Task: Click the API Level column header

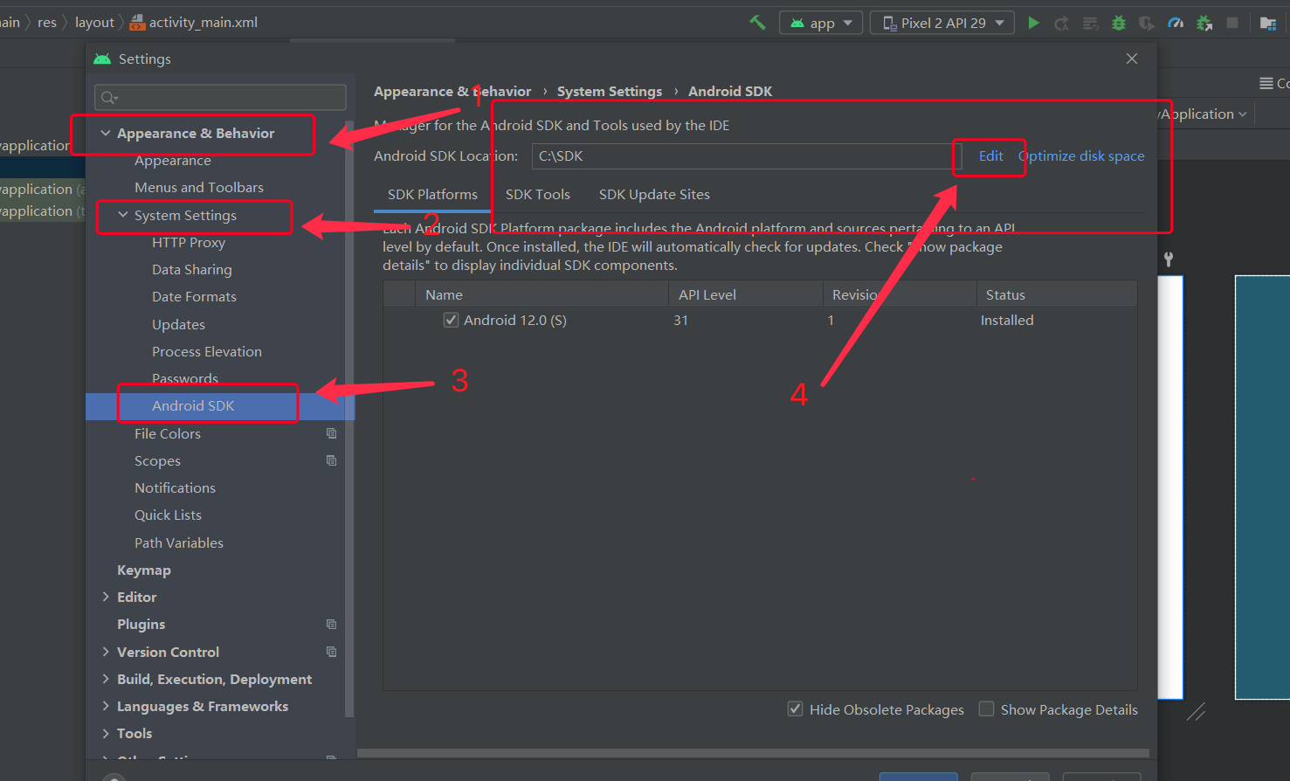Action: pyautogui.click(x=746, y=294)
